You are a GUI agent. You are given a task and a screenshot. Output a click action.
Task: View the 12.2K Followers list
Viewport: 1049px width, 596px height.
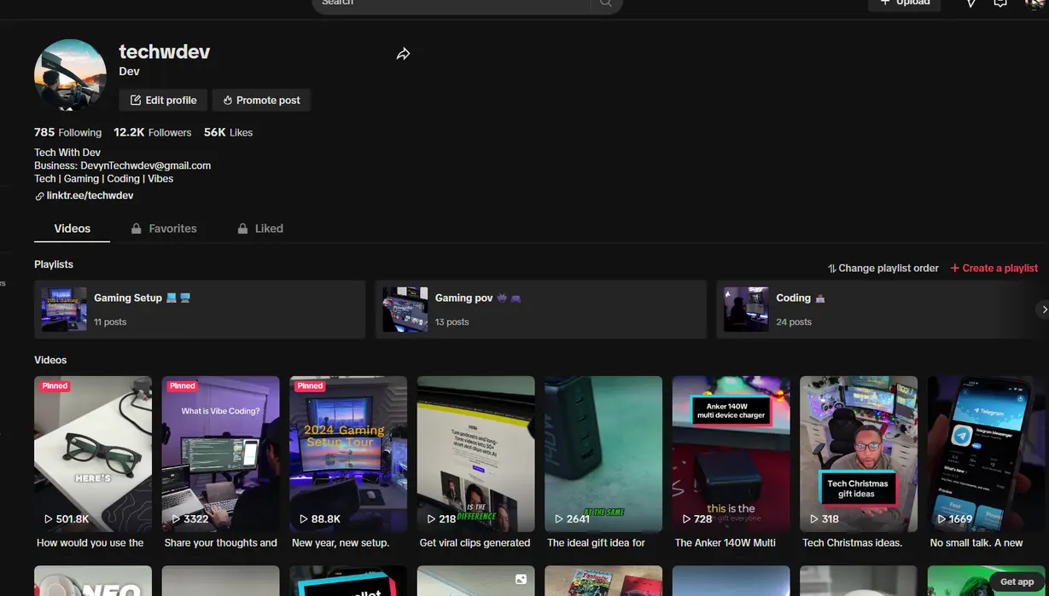(x=152, y=132)
